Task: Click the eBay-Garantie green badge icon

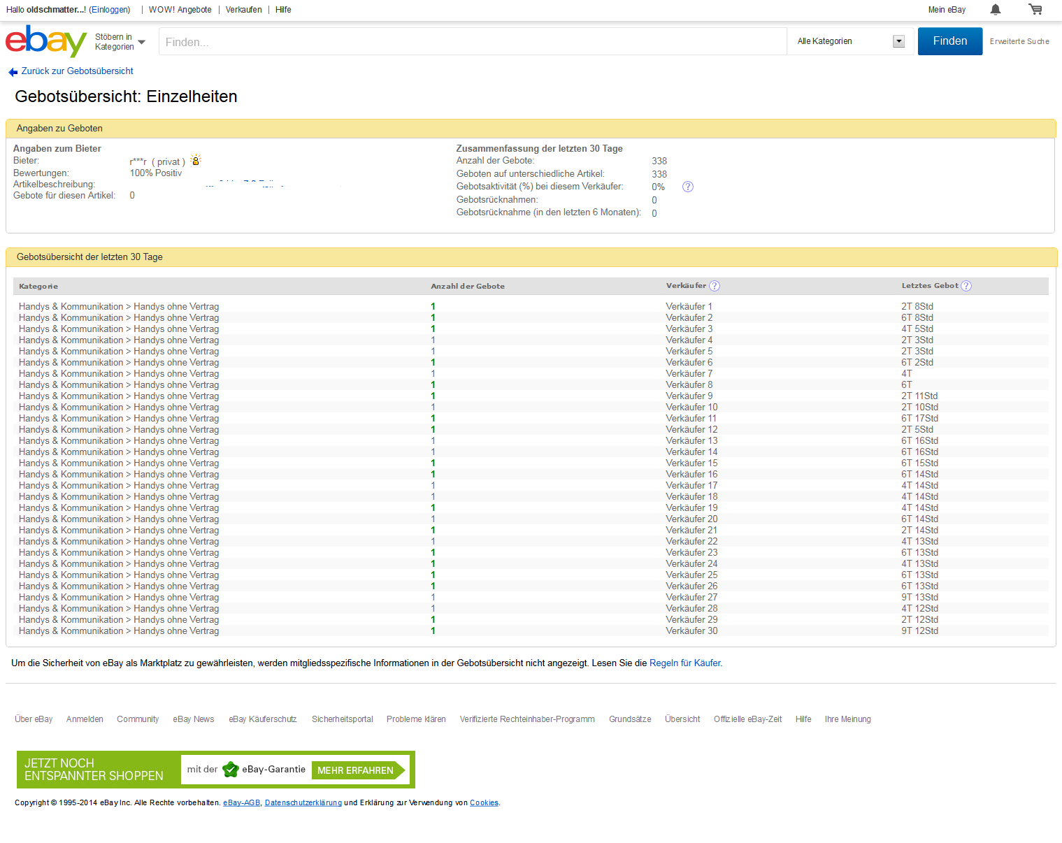Action: coord(231,770)
